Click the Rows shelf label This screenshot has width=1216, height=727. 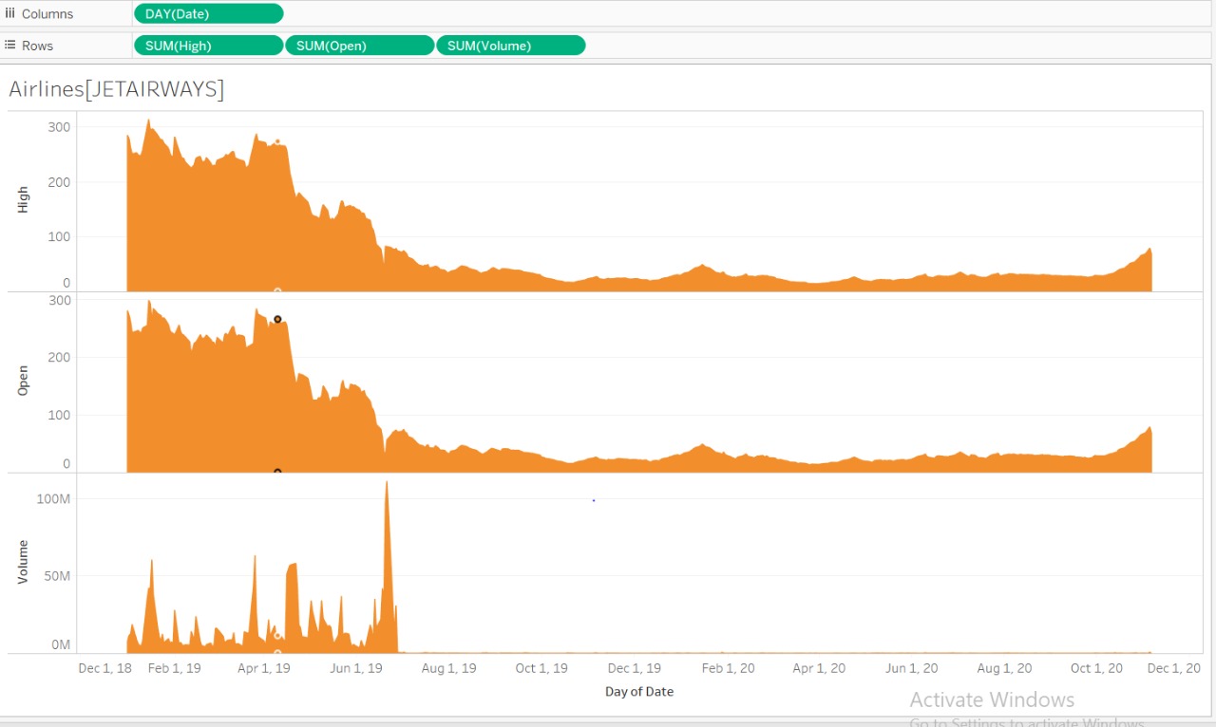[37, 46]
